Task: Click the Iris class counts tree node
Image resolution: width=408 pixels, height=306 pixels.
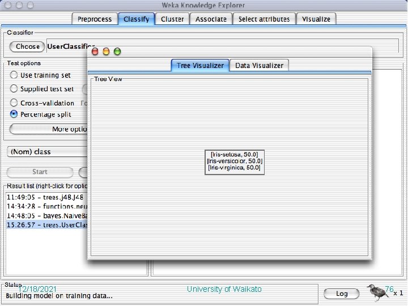Action: click(x=235, y=162)
